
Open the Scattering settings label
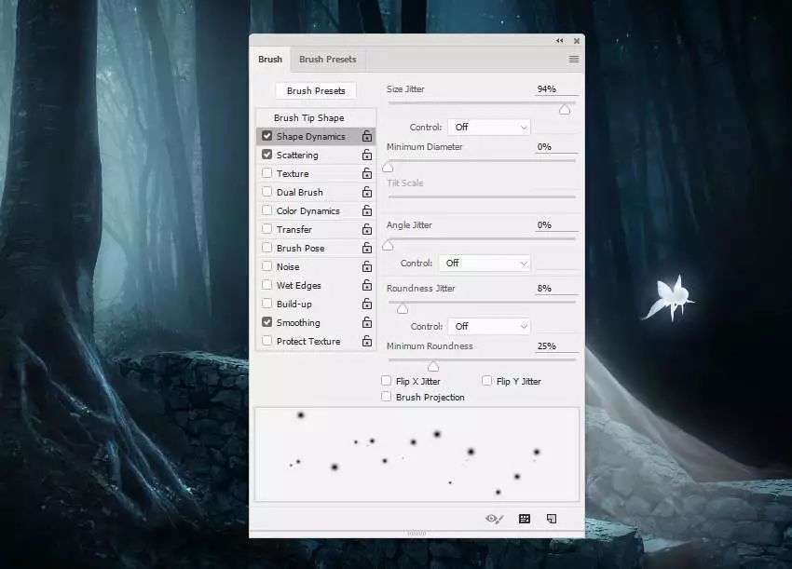(x=297, y=155)
